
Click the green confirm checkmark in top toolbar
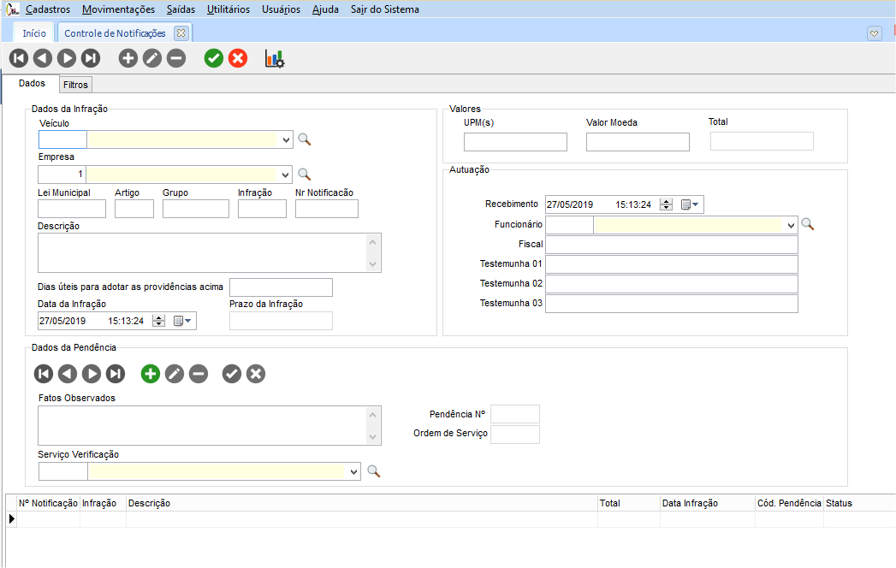pyautogui.click(x=214, y=58)
